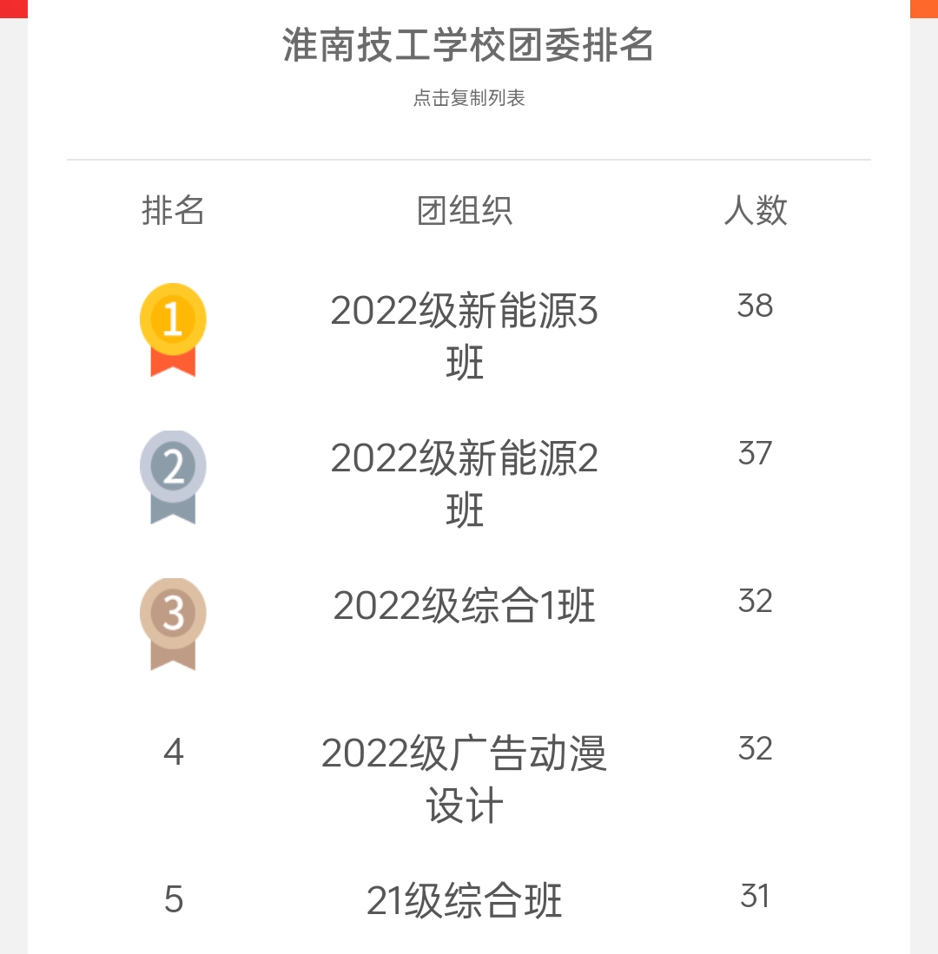Select the '团组织' column header

click(465, 211)
